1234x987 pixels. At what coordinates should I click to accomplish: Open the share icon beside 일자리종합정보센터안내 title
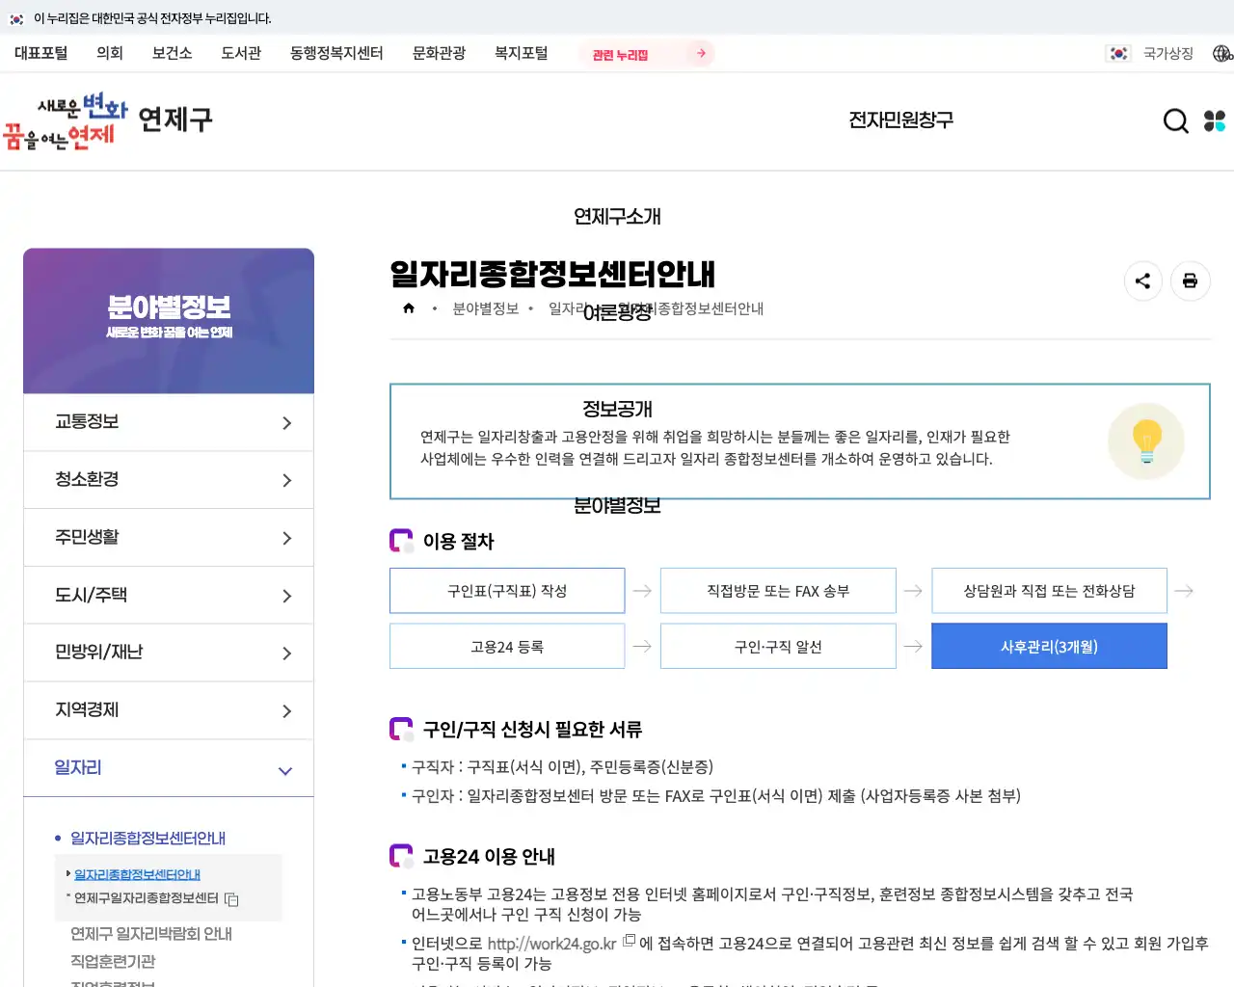coord(1143,280)
